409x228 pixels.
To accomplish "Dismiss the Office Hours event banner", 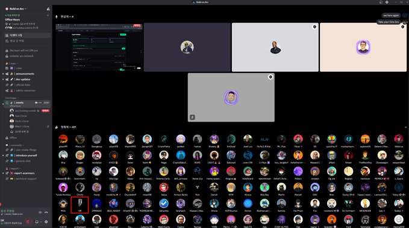I will point(48,16).
